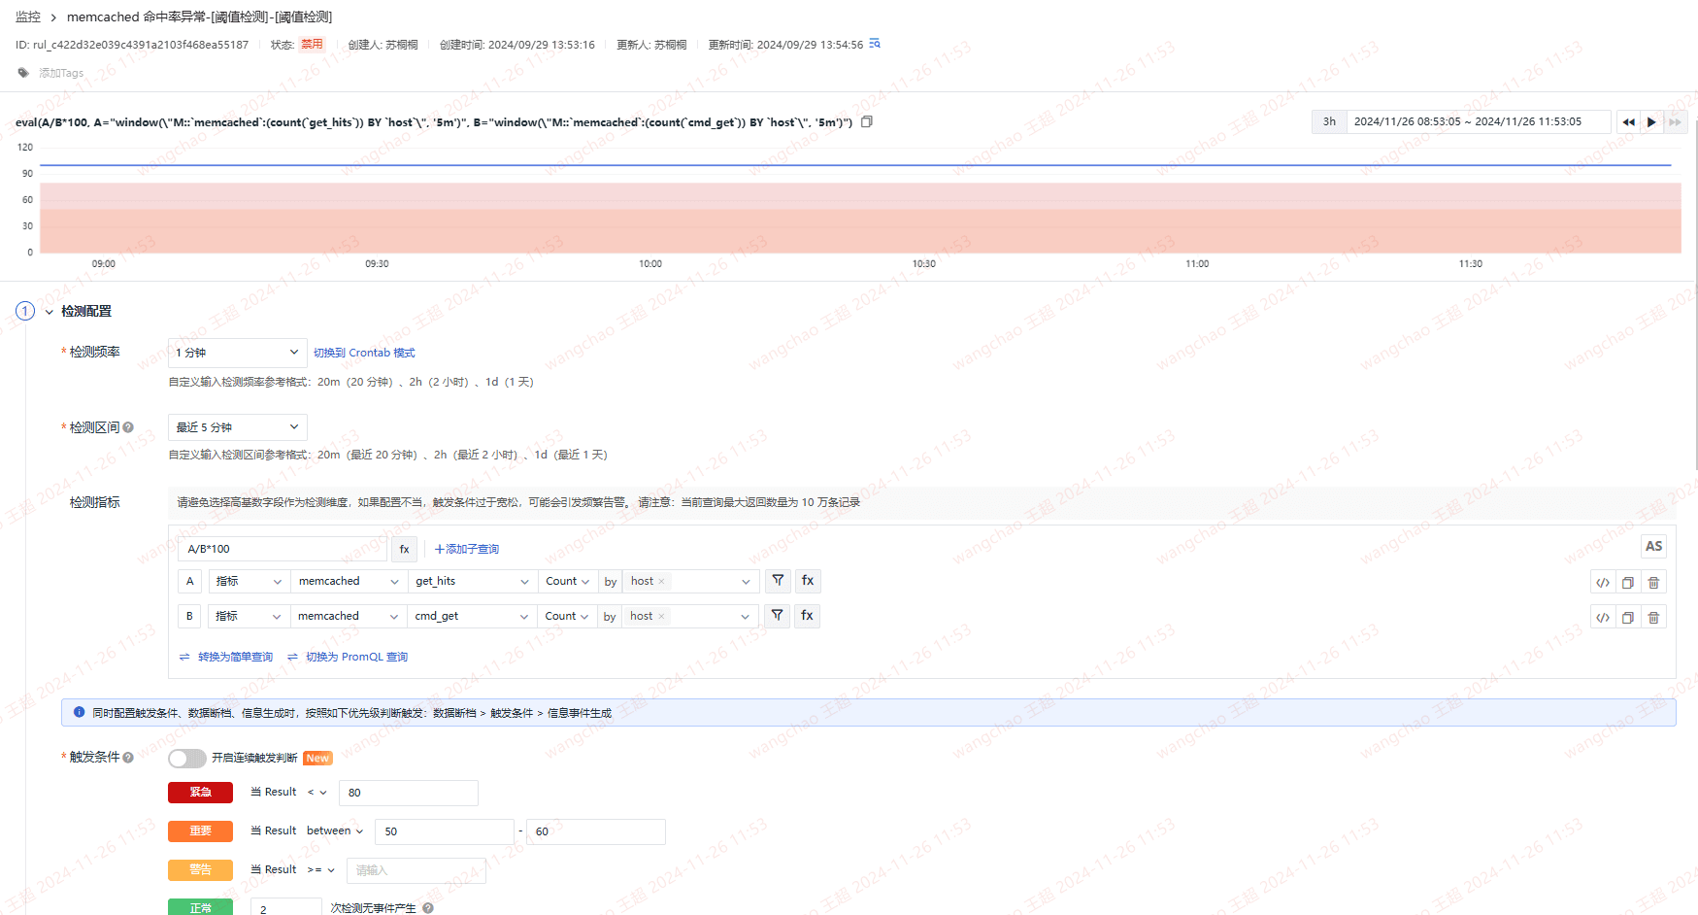
Task: Step the time range backward with rewind icon
Action: pyautogui.click(x=1628, y=121)
